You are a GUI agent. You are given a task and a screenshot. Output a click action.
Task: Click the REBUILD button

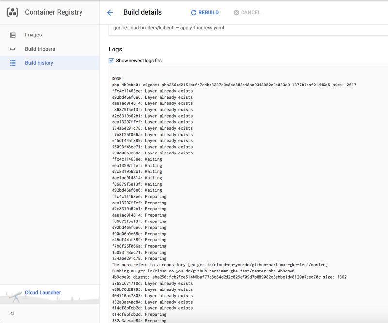[205, 13]
